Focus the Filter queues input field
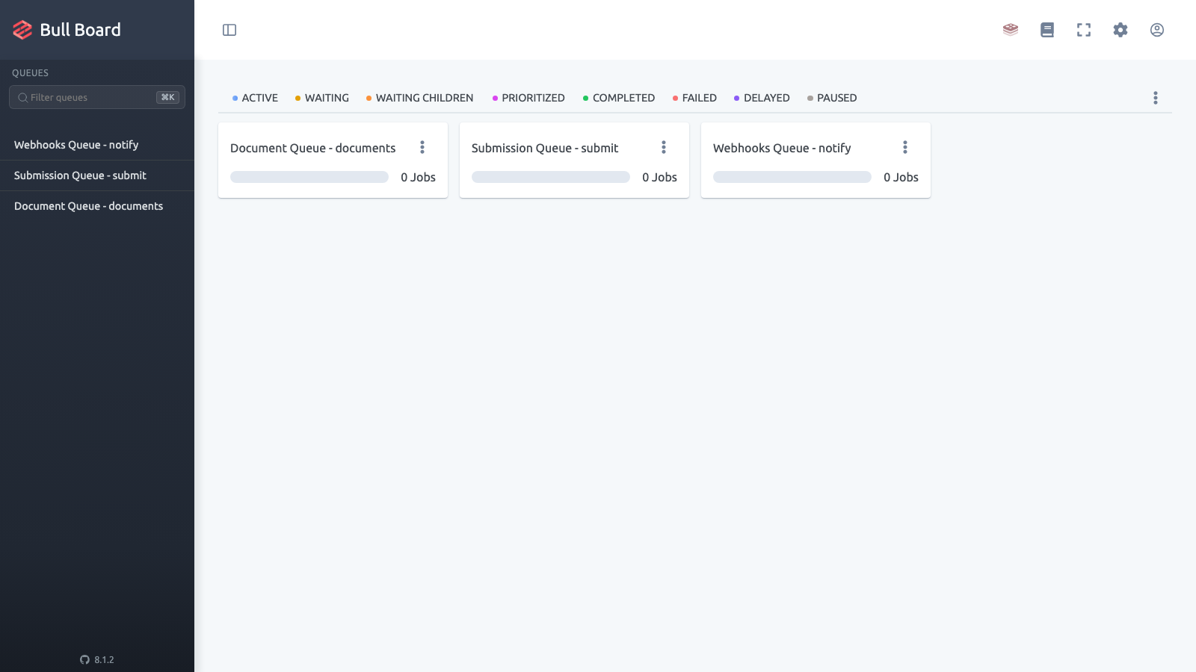This screenshot has width=1196, height=672. (x=97, y=97)
